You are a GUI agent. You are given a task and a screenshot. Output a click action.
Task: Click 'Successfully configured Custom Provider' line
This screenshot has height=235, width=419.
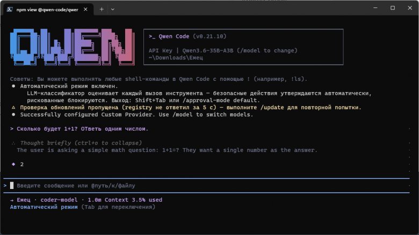[136, 115]
